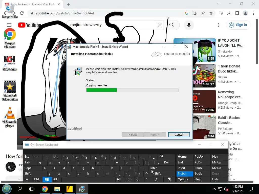Click the up arrow key on On-Screen Keyboard
Image resolution: width=259 pixels, height=194 pixels.
146,174
